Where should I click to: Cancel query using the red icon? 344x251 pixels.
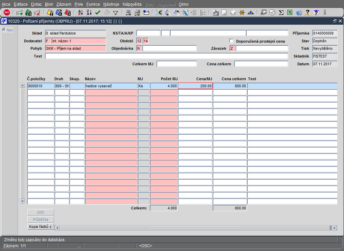point(68,13)
